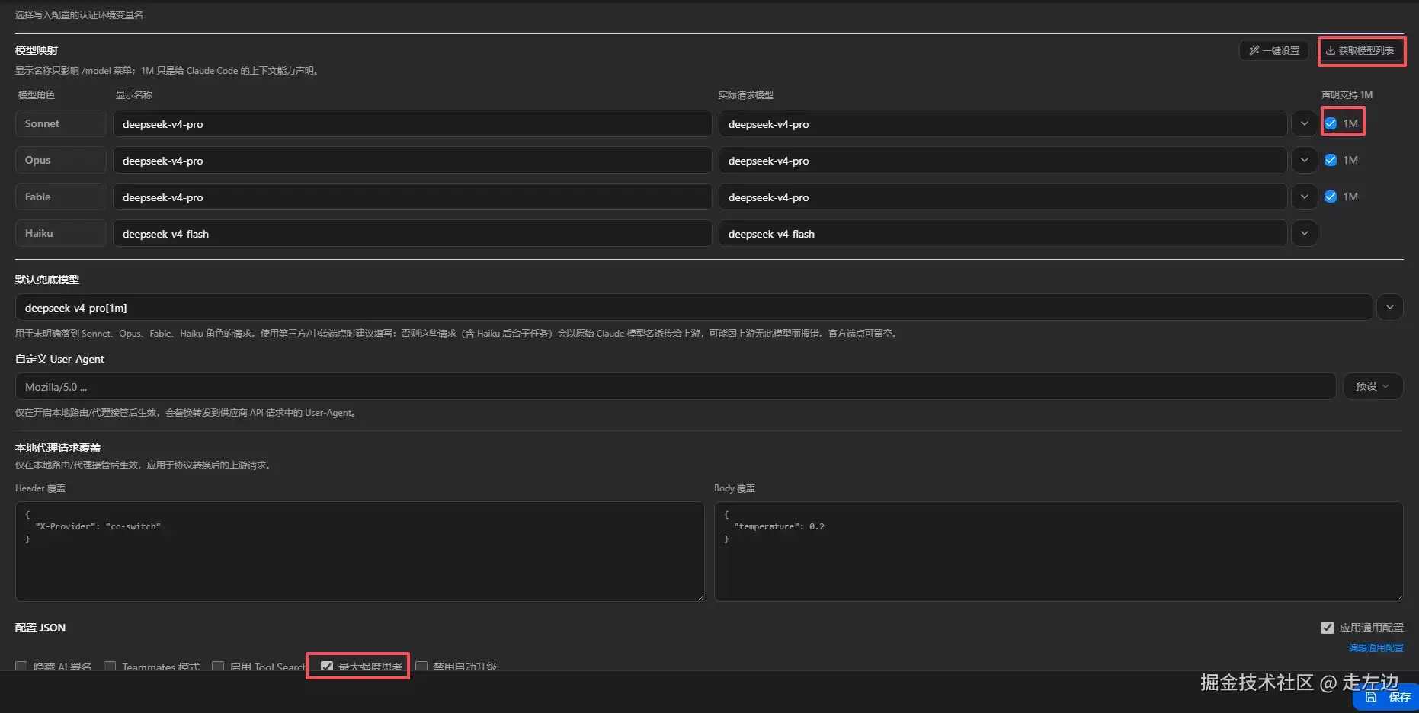Click inside the Header 覆盖 JSON editor

pos(360,552)
